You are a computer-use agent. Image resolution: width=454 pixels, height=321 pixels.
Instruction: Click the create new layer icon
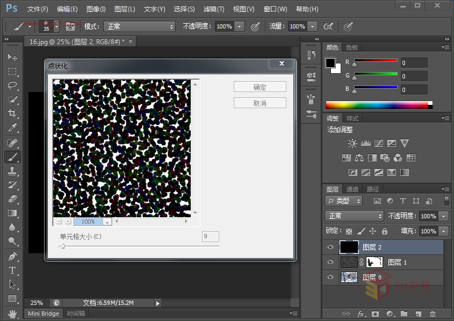pos(418,313)
